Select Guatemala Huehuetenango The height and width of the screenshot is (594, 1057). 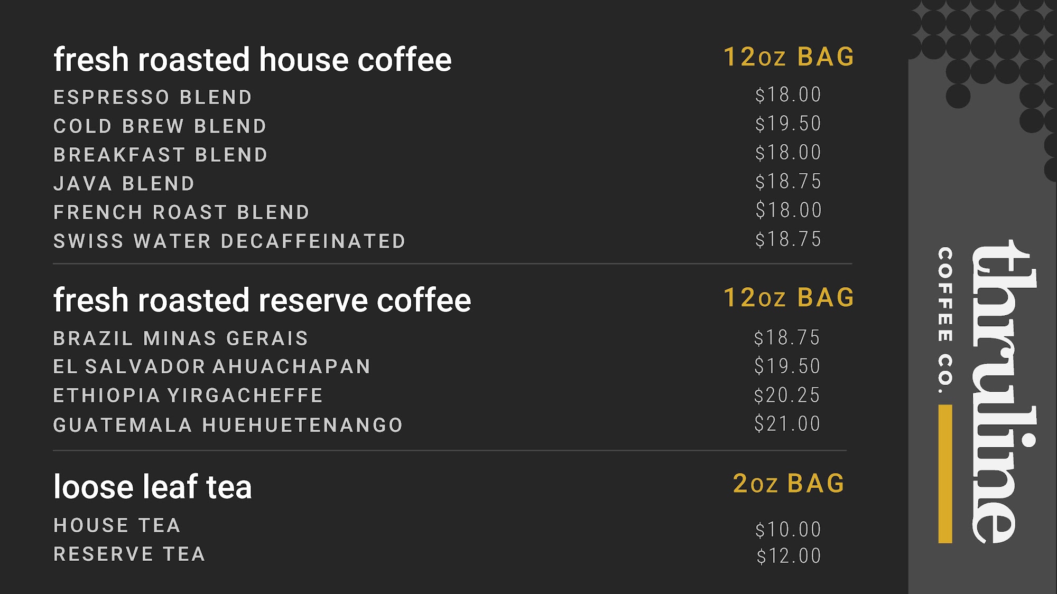point(228,425)
